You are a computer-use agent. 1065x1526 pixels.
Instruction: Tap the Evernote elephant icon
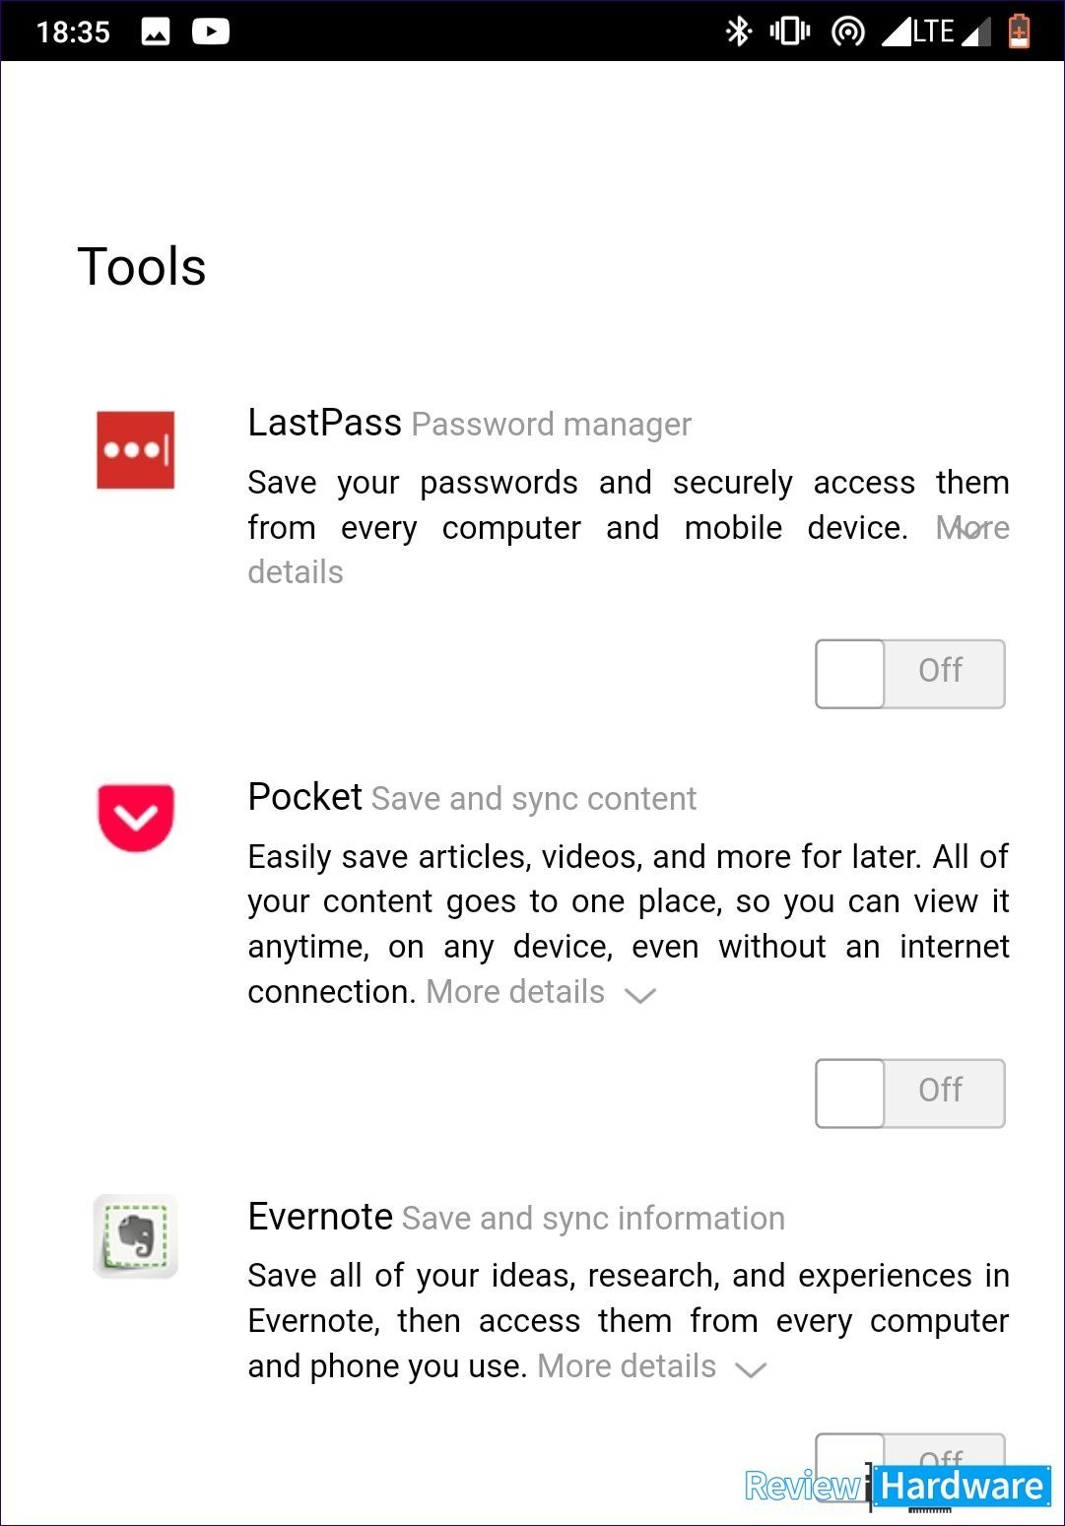pos(136,1236)
